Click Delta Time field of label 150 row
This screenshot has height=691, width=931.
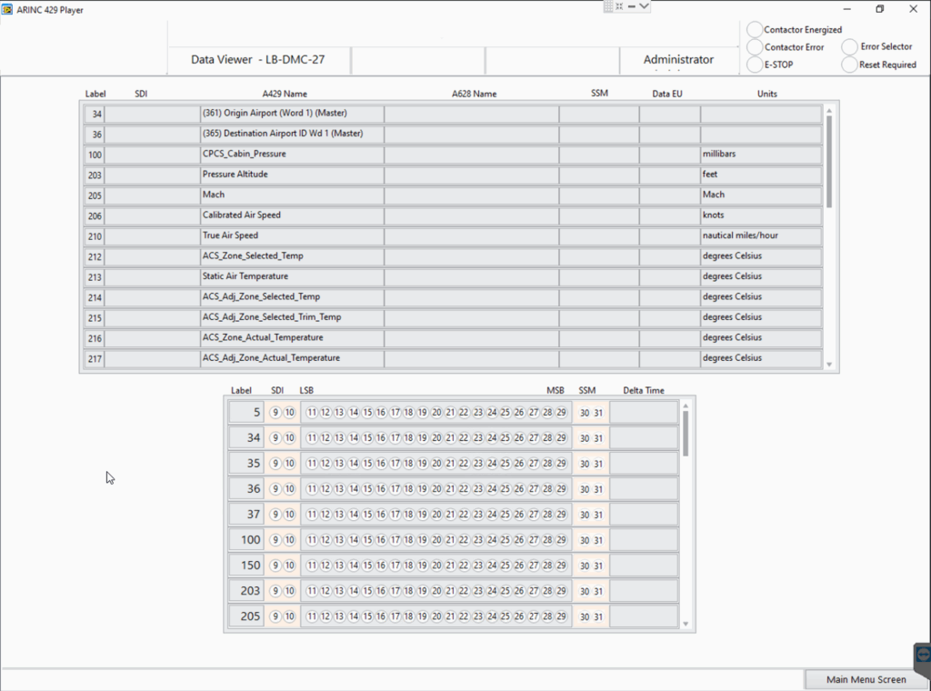pyautogui.click(x=644, y=566)
